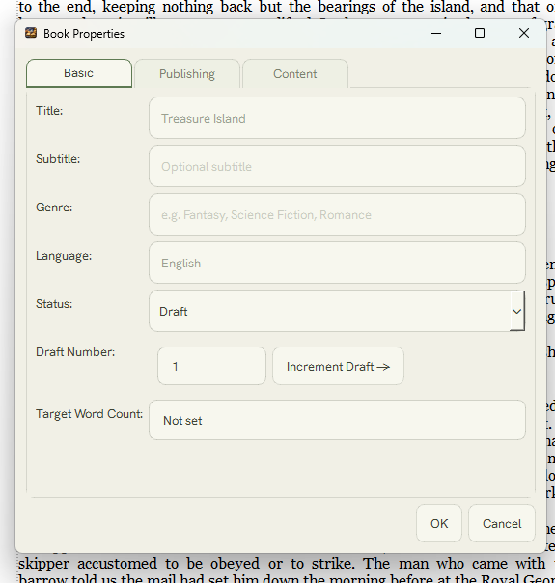Focus the Subtitle input field
Viewport: 555px width, 583px height.
click(x=337, y=166)
